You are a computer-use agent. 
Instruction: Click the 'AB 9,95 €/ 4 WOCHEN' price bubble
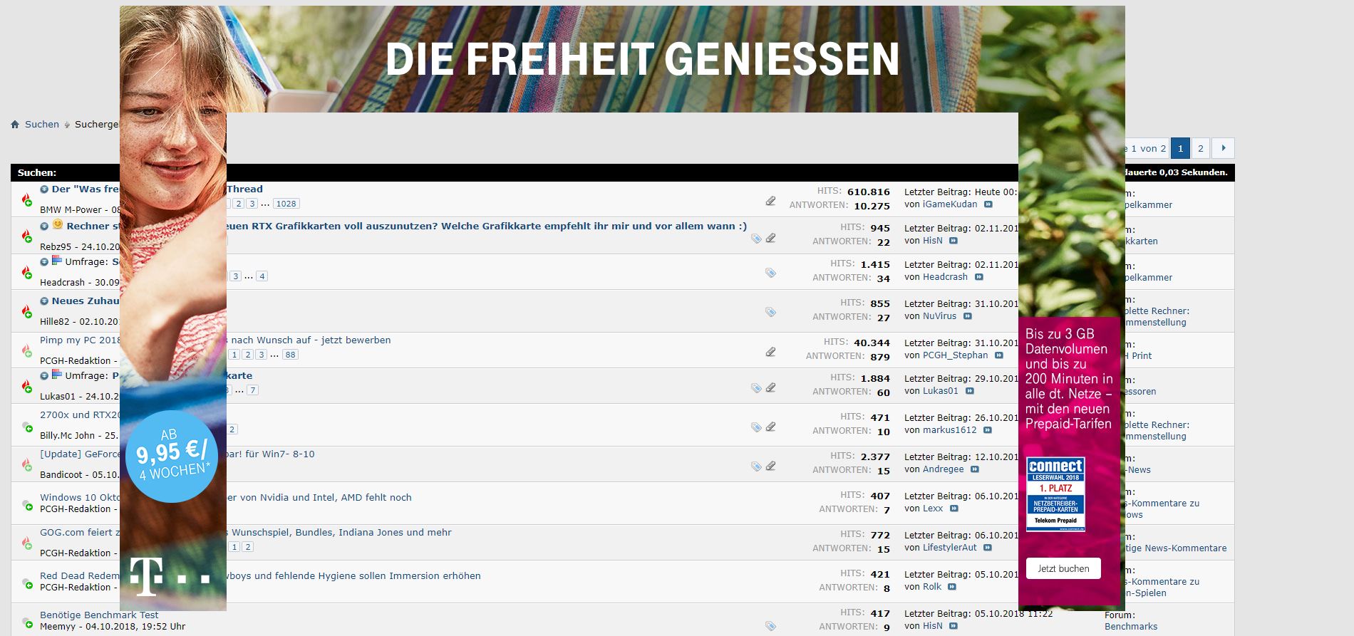pyautogui.click(x=172, y=456)
